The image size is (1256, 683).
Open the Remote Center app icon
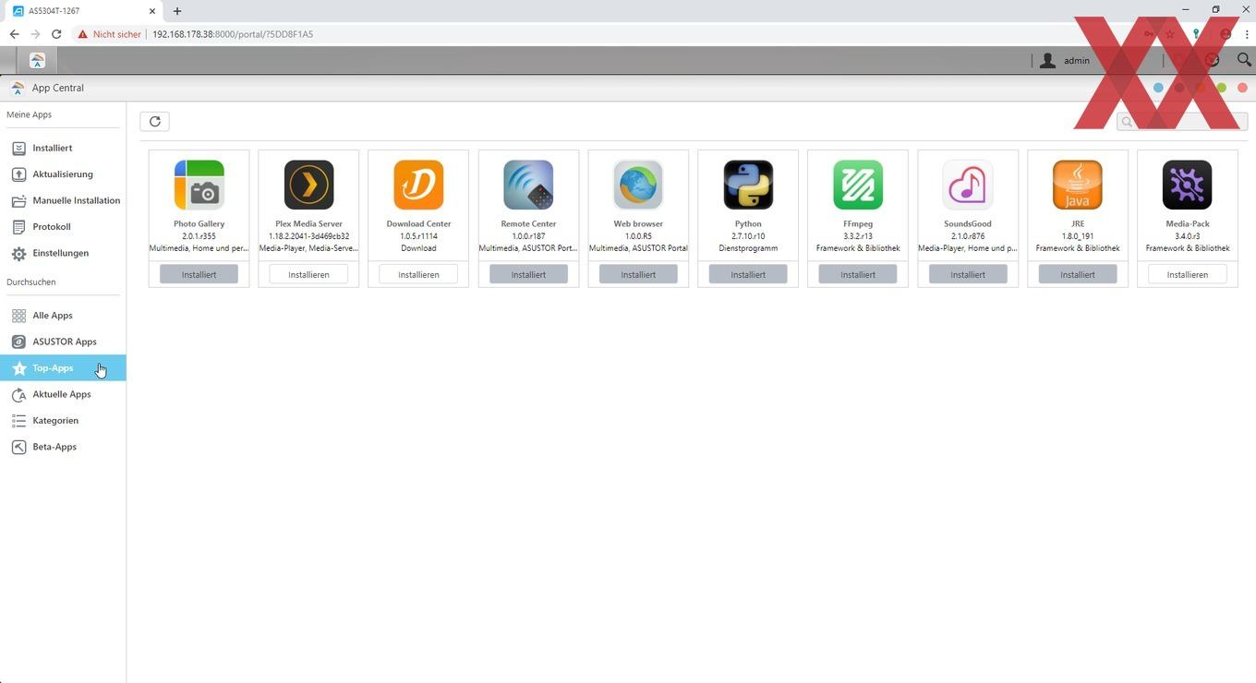click(528, 185)
